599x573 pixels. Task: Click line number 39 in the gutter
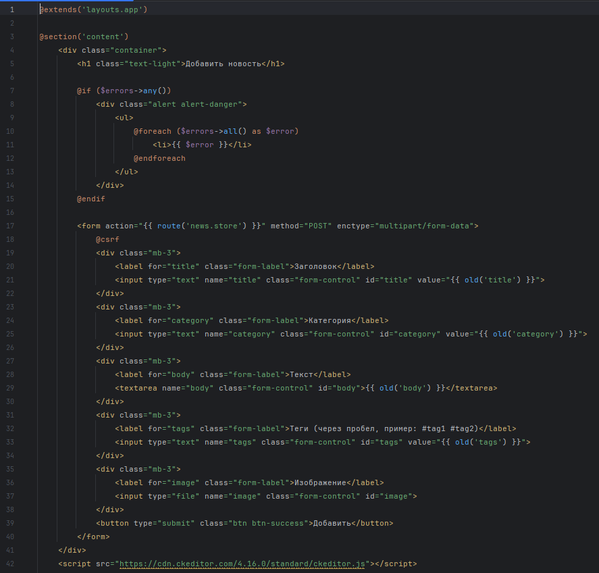click(x=10, y=523)
